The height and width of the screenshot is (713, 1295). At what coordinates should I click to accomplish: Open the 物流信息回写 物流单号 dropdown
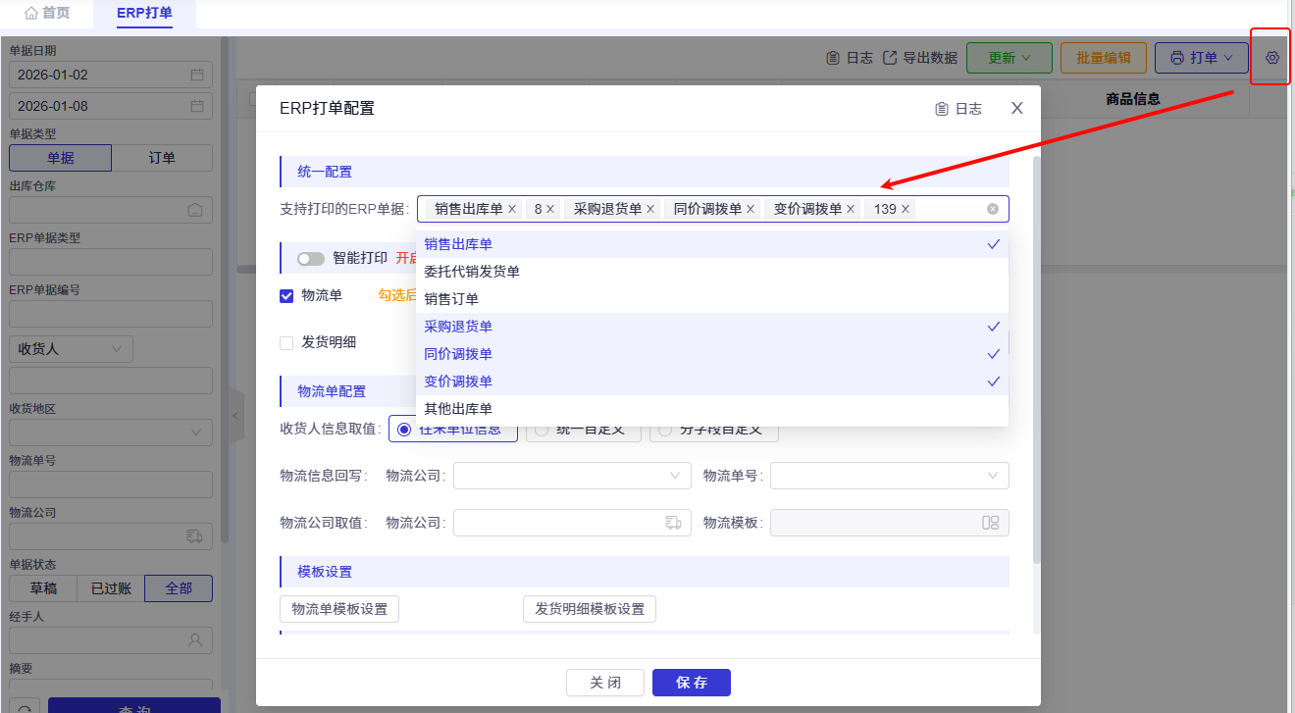click(890, 476)
